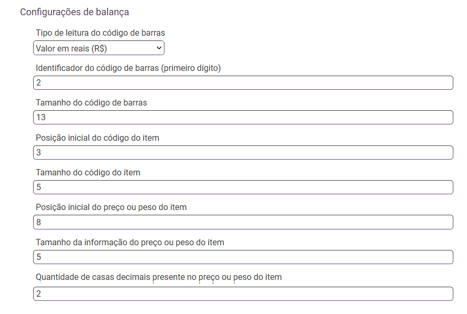Viewport: 467px width, 314px height.
Task: Click the chevron arrow of barcode type select
Action: click(159, 48)
